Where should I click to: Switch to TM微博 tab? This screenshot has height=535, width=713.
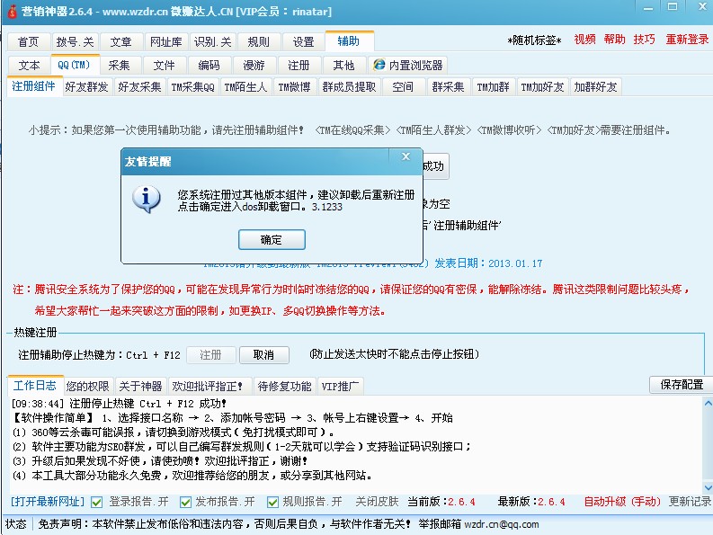[294, 86]
